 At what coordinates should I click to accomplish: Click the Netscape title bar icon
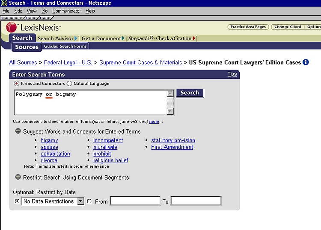pos(4,3)
